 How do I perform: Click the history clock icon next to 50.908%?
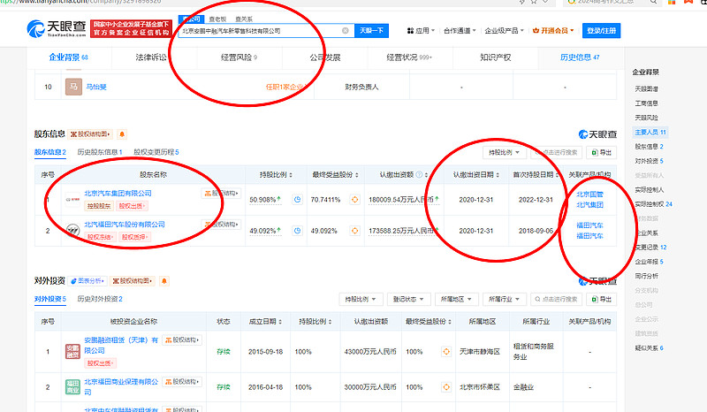tap(297, 200)
